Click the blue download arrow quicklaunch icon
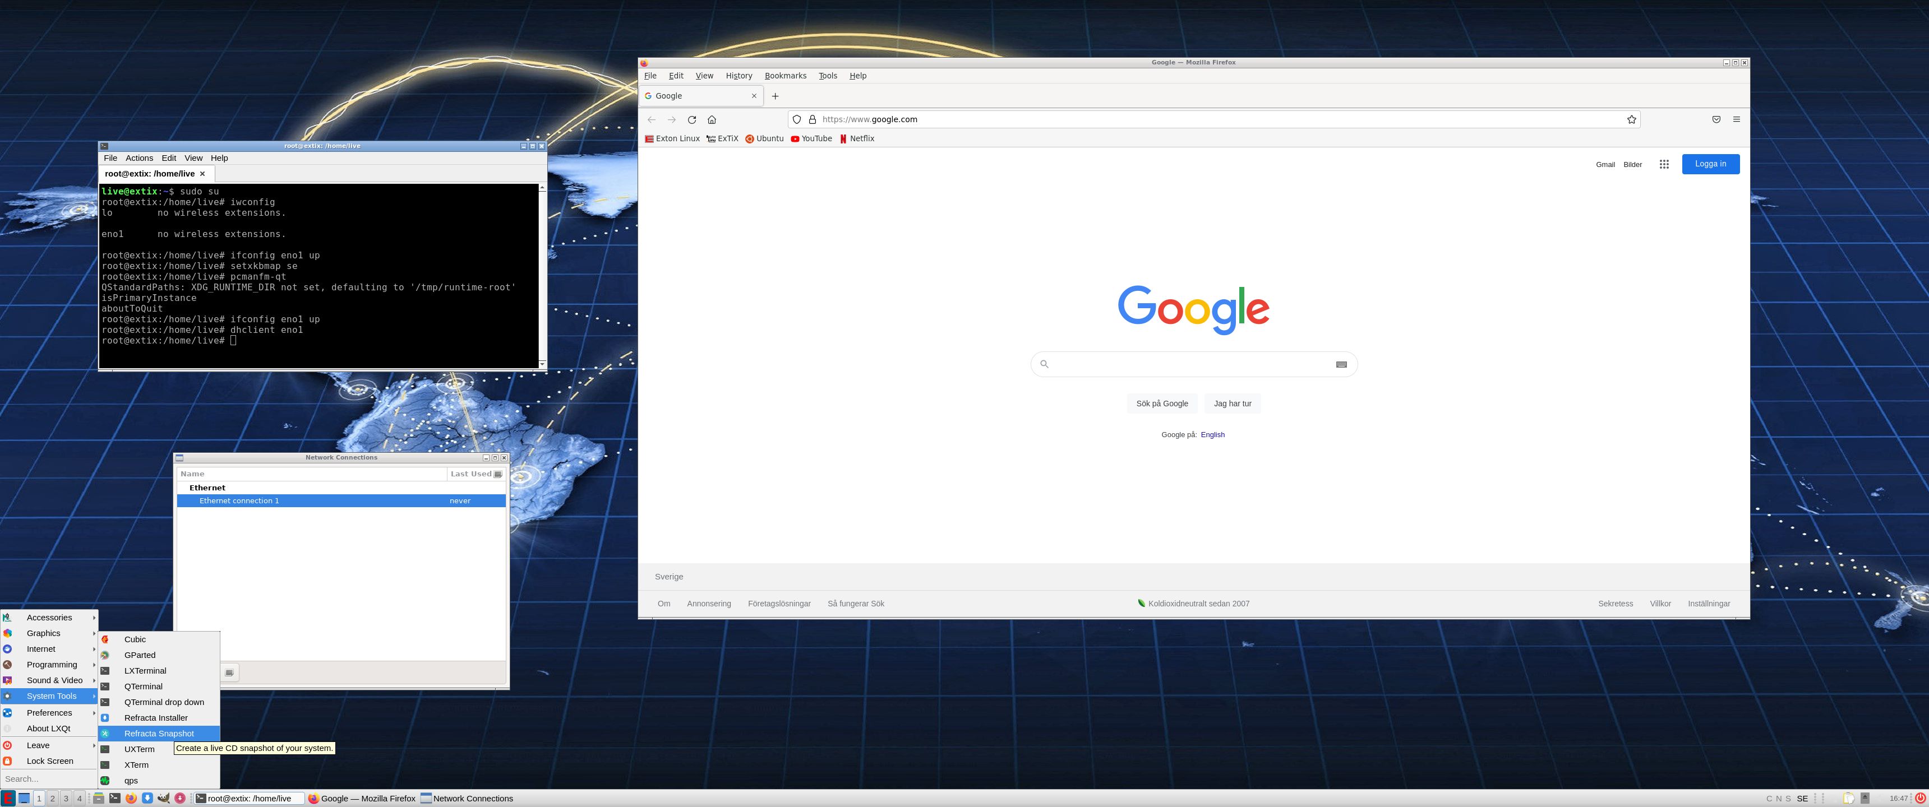The height and width of the screenshot is (807, 1929). [x=147, y=798]
